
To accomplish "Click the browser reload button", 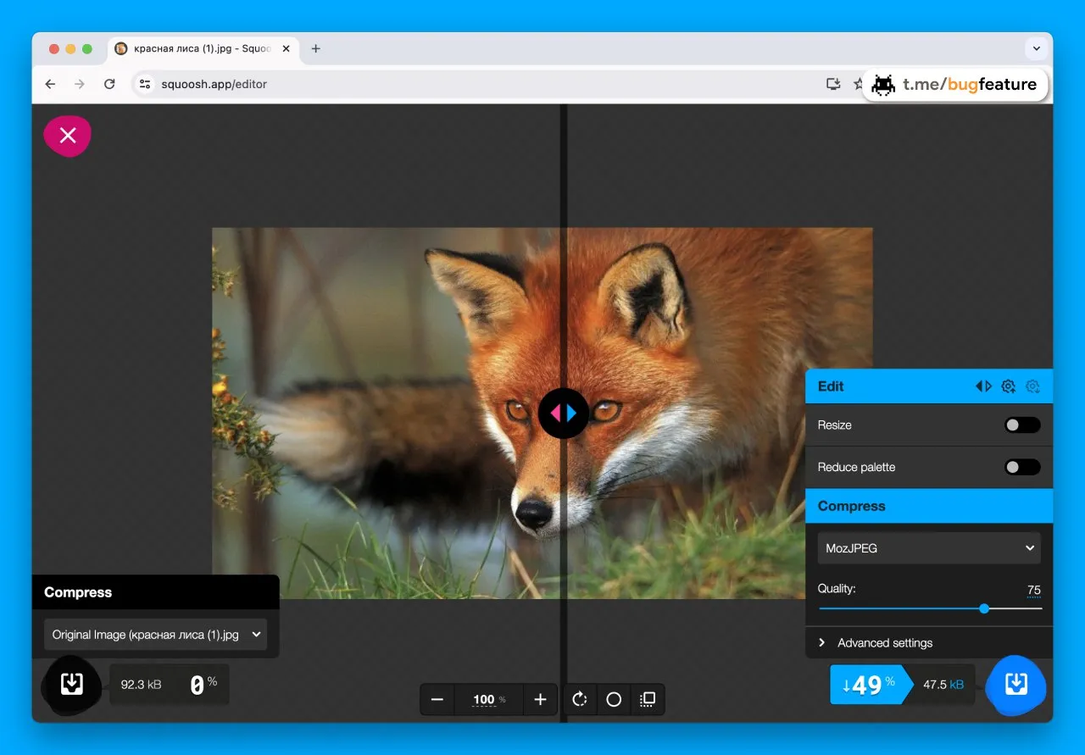I will pos(109,84).
